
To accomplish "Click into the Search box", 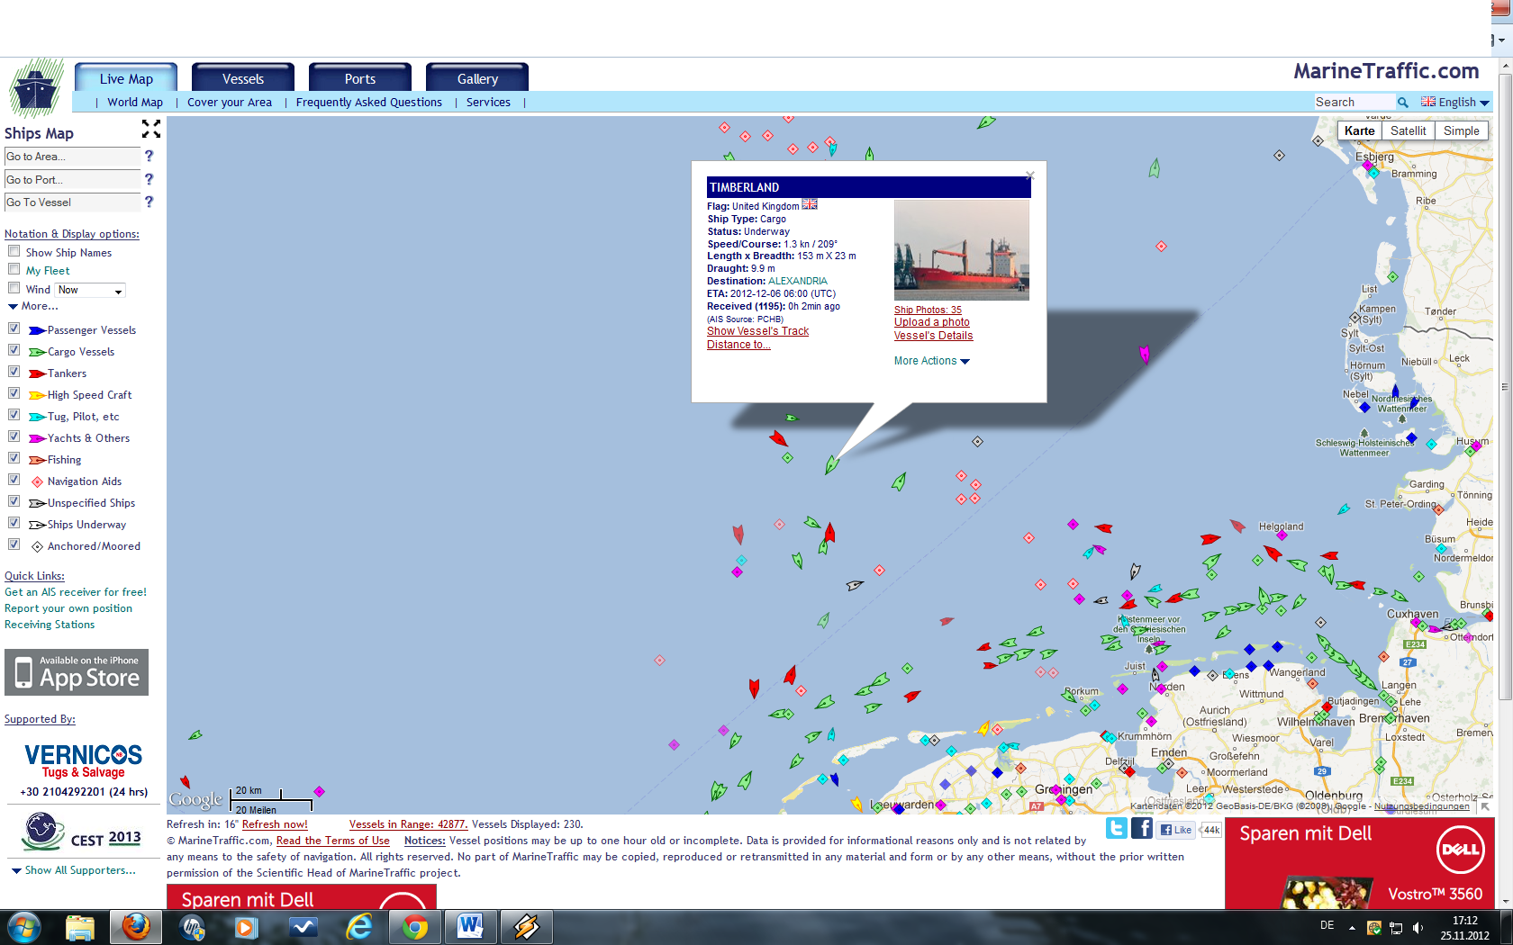I will [x=1354, y=103].
